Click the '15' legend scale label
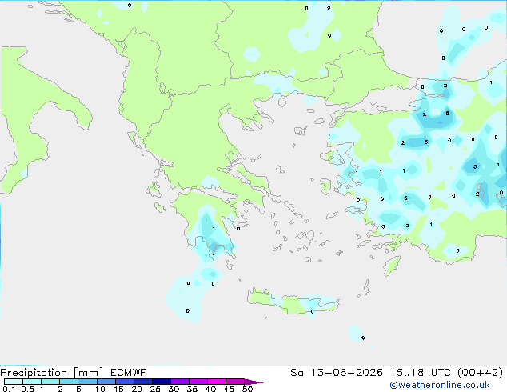507x392 pixels. click(118, 389)
